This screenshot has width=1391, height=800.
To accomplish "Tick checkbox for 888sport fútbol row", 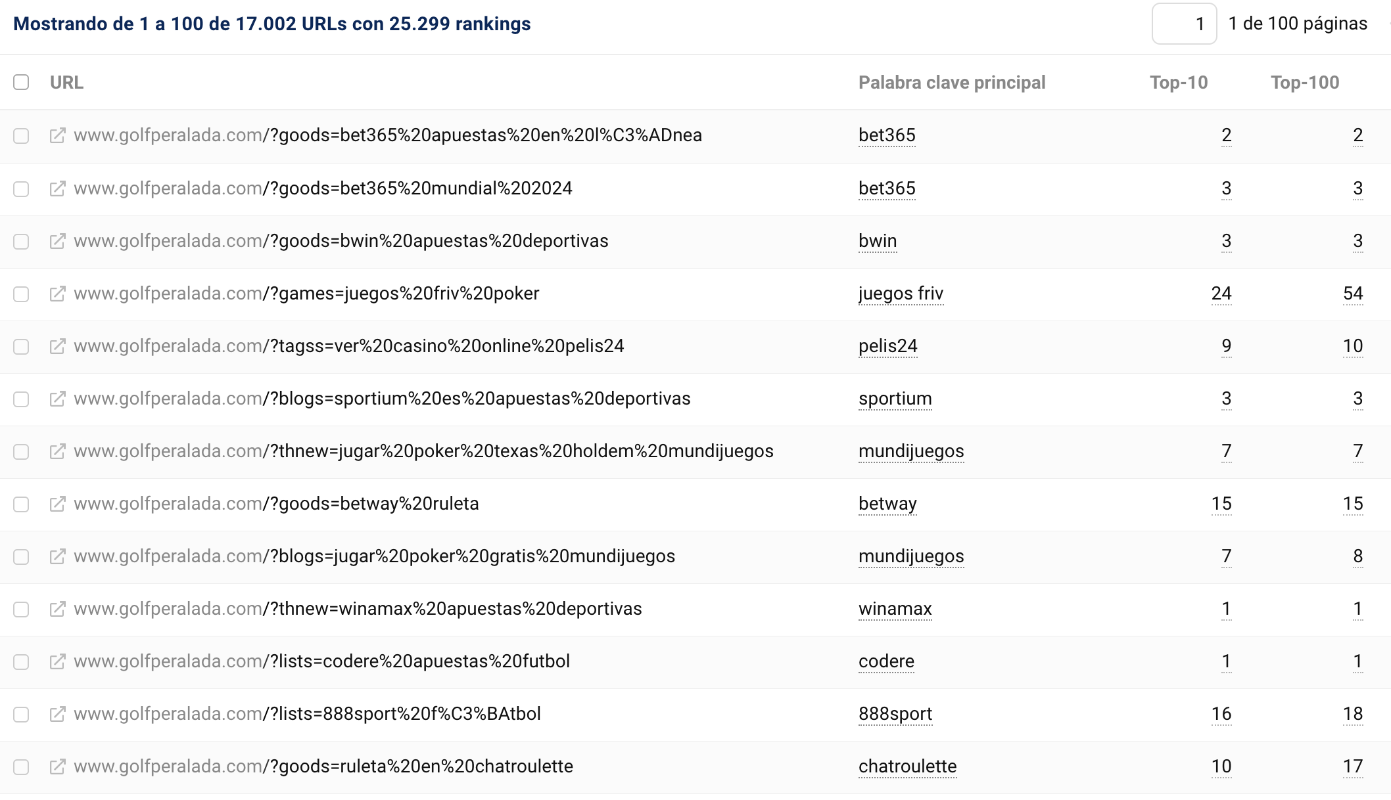I will (x=21, y=715).
